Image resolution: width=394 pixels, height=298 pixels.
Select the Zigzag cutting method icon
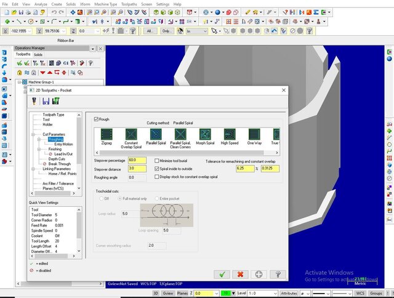pyautogui.click(x=107, y=134)
